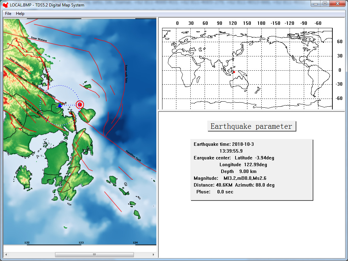The image size is (348, 261).
Task: Click the right scroll arrow of map
Action: point(153,255)
